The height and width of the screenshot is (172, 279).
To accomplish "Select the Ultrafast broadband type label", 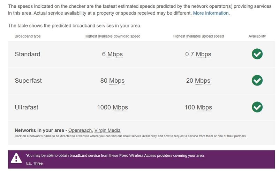I will point(27,107).
